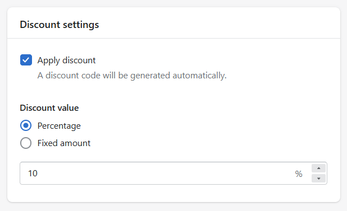The image size is (347, 211).
Task: Click the "Discount value" section label
Action: coord(49,108)
